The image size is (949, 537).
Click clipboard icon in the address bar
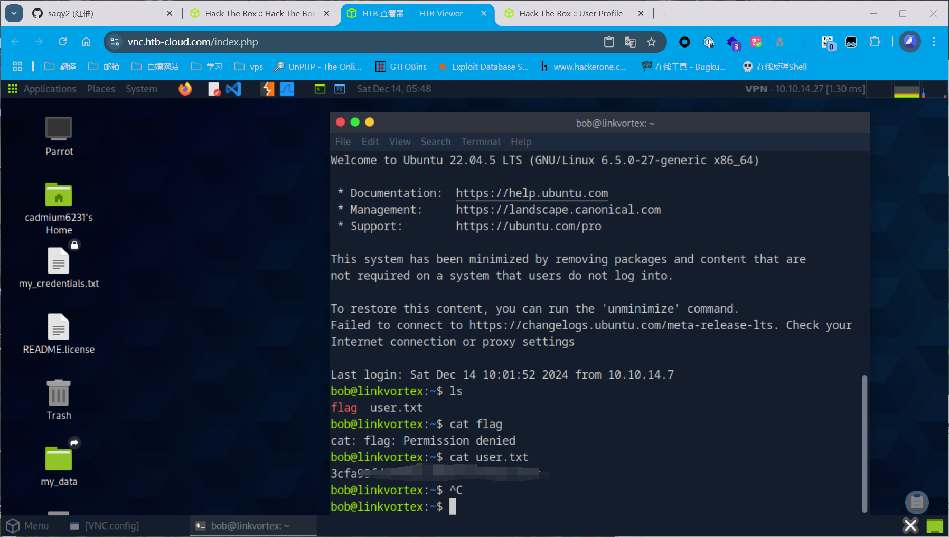pos(609,42)
